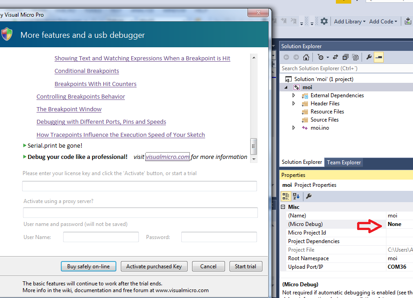Image resolution: width=413 pixels, height=298 pixels.
Task: Collapse the Misc category in Properties
Action: [283, 207]
